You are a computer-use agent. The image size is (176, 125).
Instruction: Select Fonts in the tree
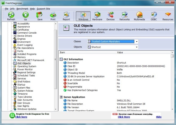coord(20,51)
